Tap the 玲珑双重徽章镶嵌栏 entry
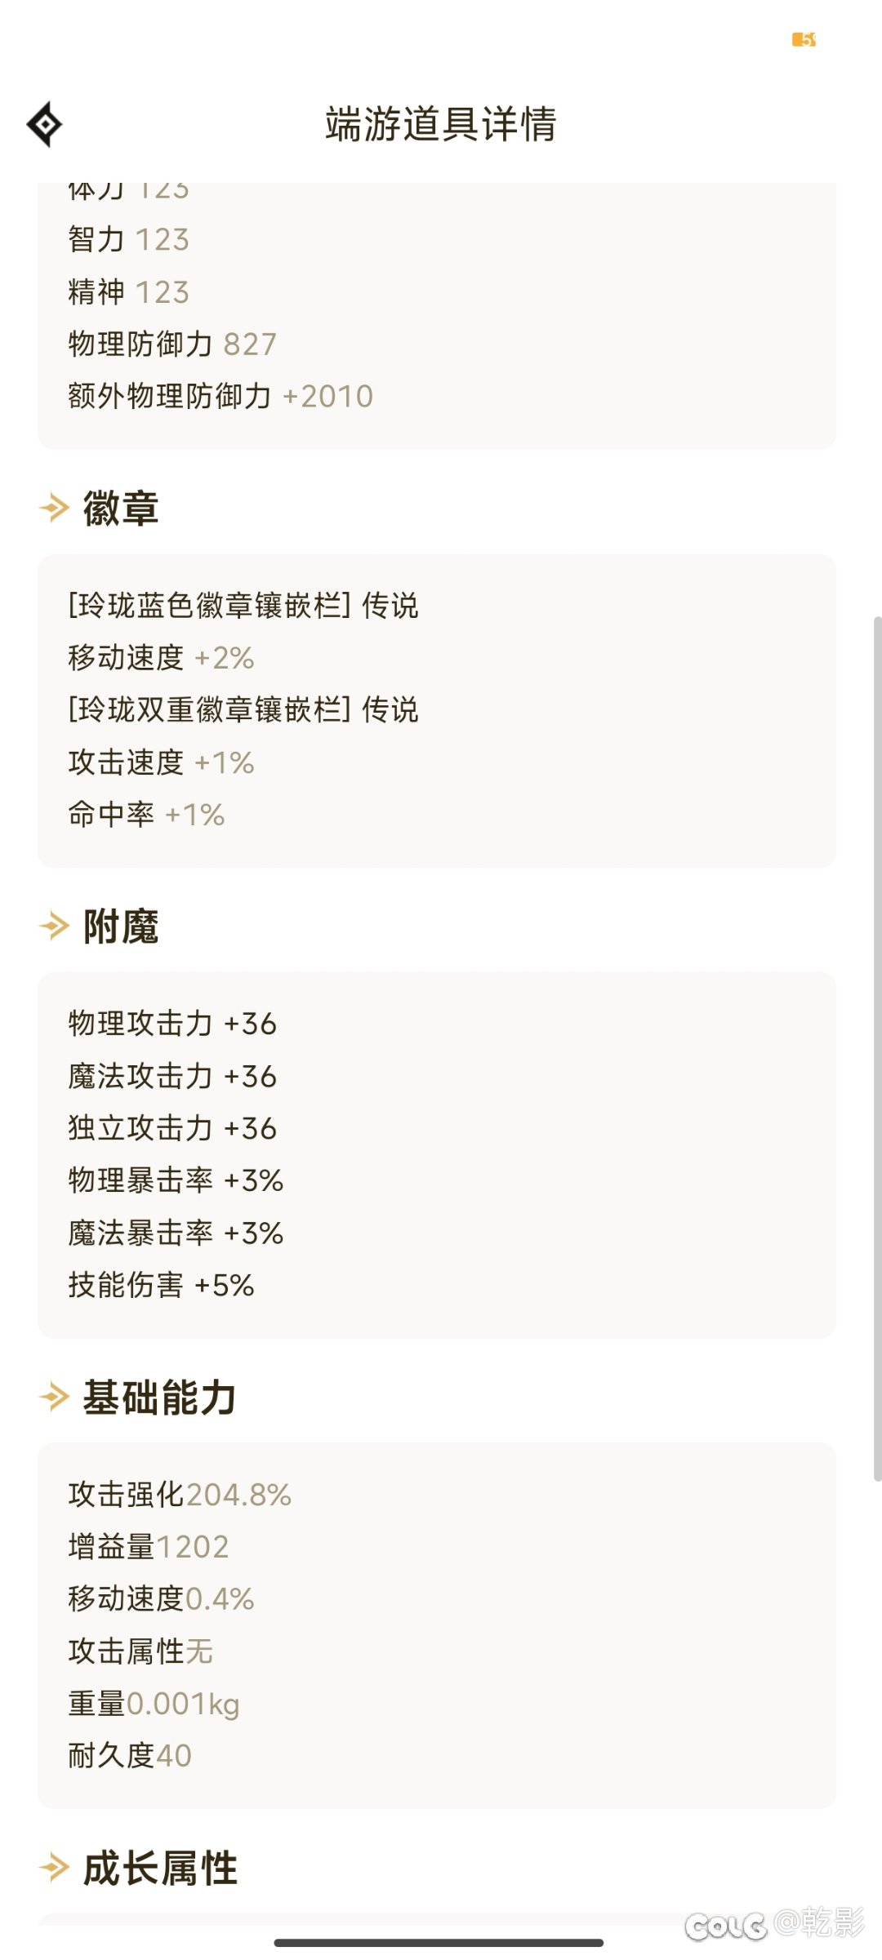Viewport: 882px width, 1960px height. pyautogui.click(x=243, y=710)
